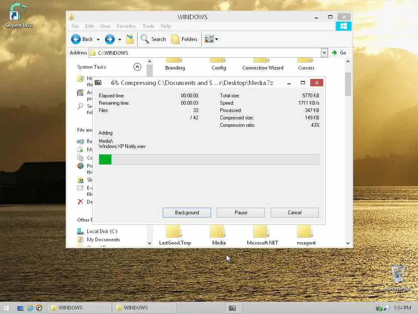Viewport: 418px width, 314px height.
Task: Open the View menu
Action: pyautogui.click(x=105, y=26)
